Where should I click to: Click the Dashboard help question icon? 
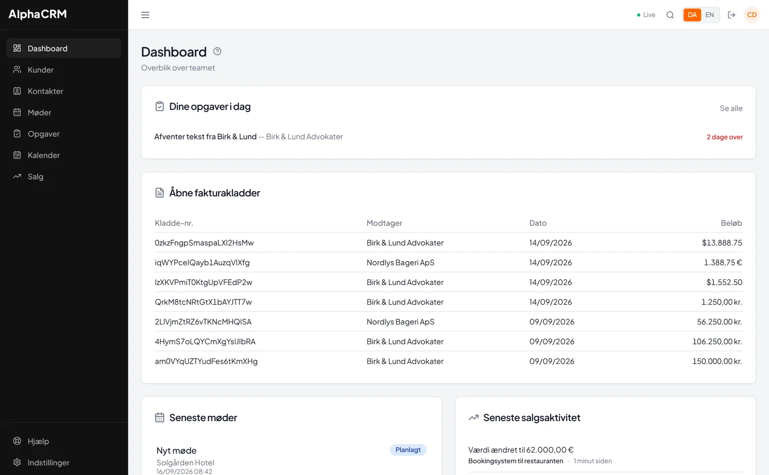click(x=217, y=51)
